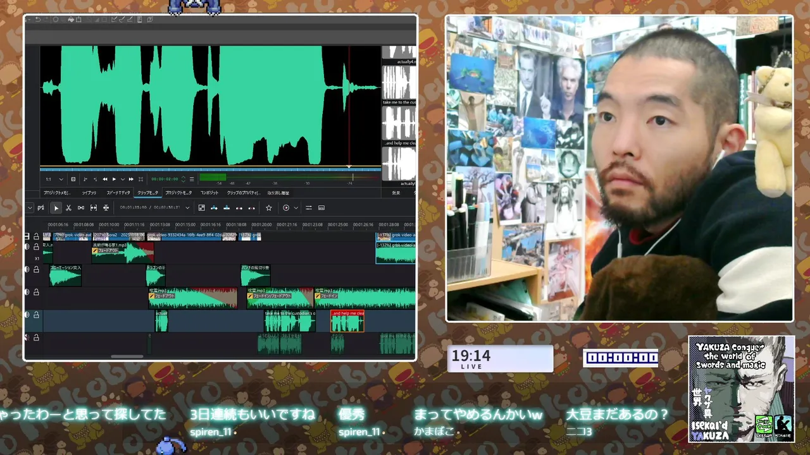This screenshot has width=810, height=455.
Task: Click the 'actually4' bin thumbnail
Action: (x=399, y=54)
